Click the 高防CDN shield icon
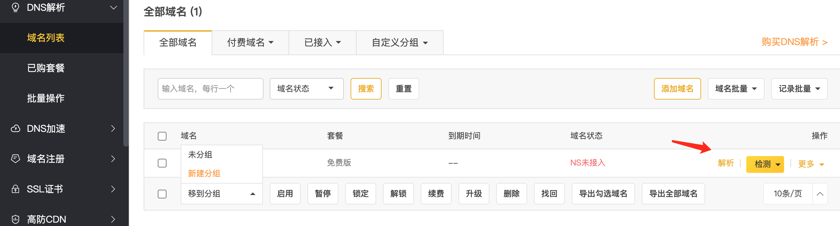This screenshot has width=840, height=226. [16, 219]
